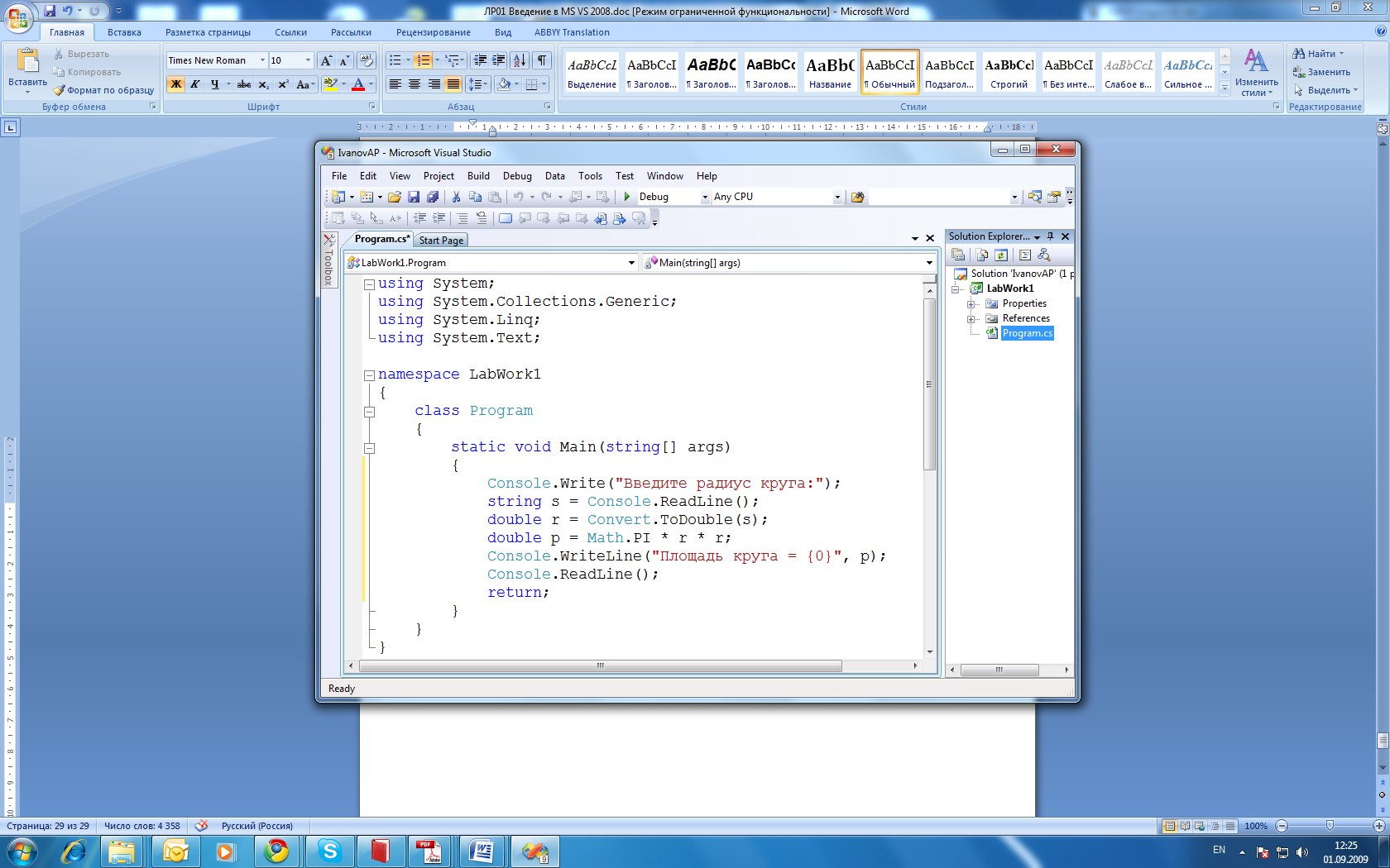Toggle subscript formatting
The image size is (1390, 868).
pyautogui.click(x=263, y=84)
